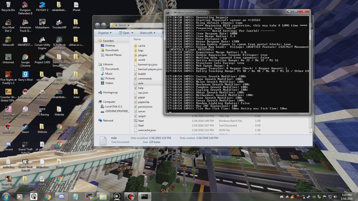Select Network in navigation pane
This screenshot has width=358, height=201.
click(108, 121)
